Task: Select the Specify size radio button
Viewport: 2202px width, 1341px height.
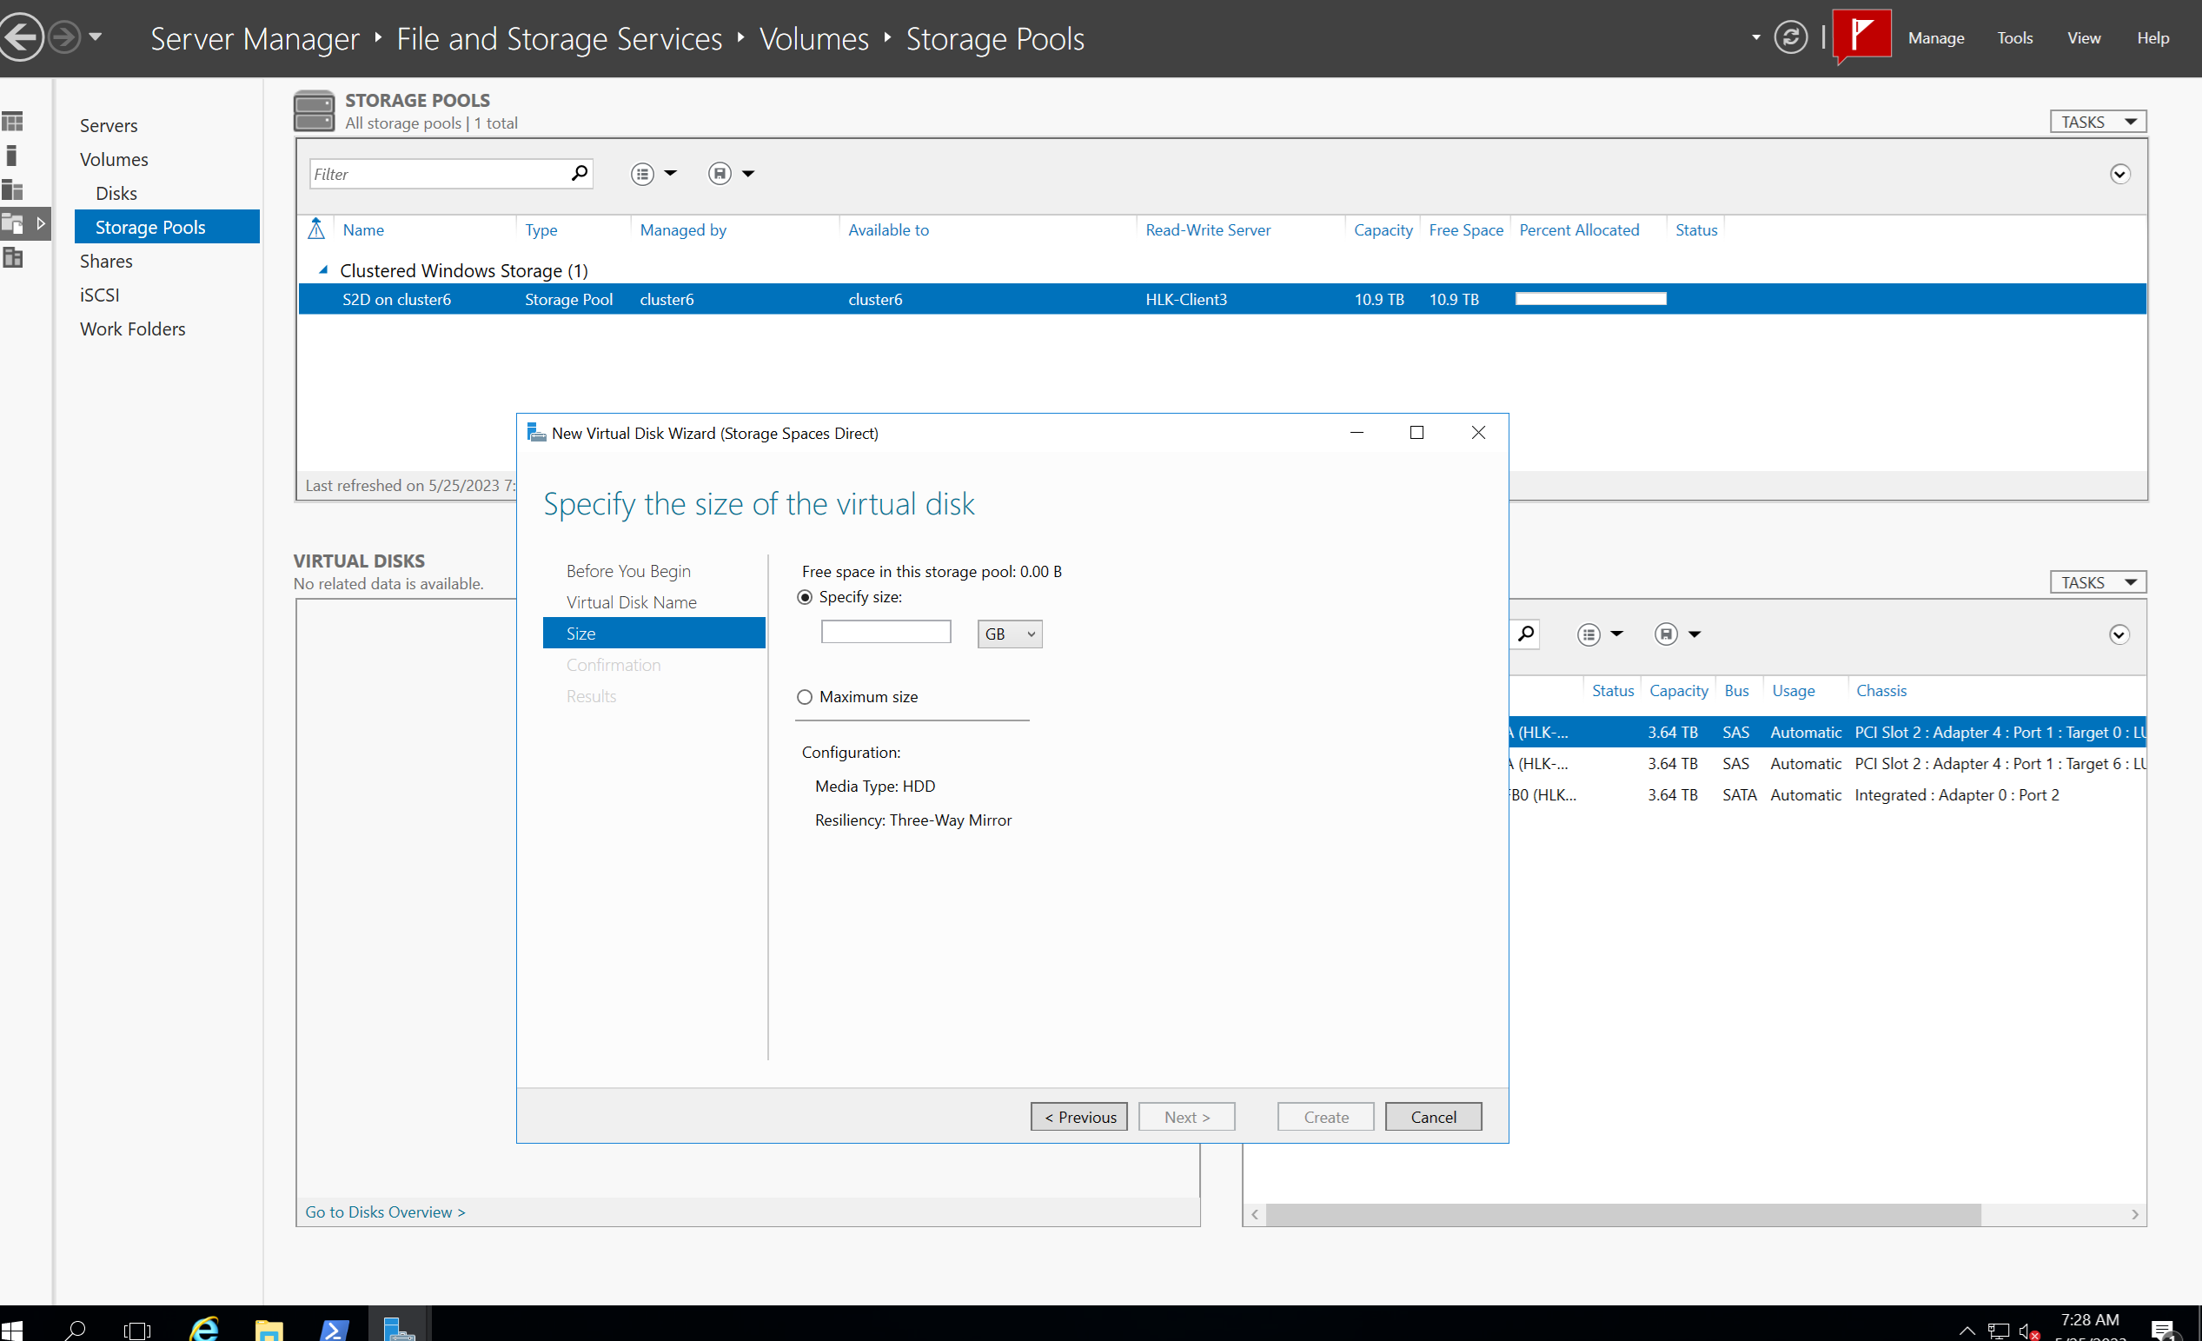Action: click(805, 597)
